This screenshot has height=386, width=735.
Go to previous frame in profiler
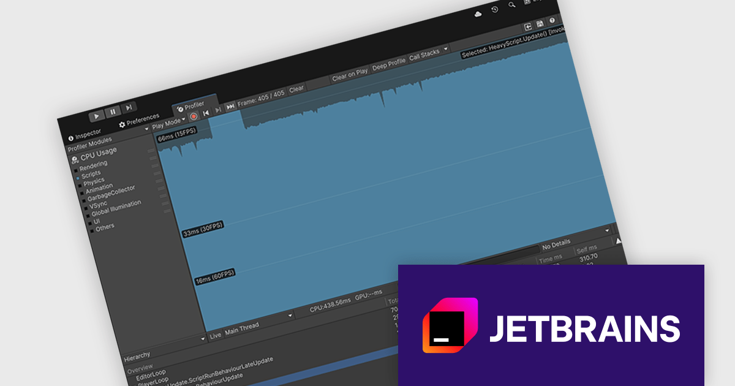click(x=206, y=113)
